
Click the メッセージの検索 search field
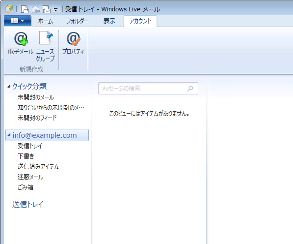pyautogui.click(x=148, y=89)
